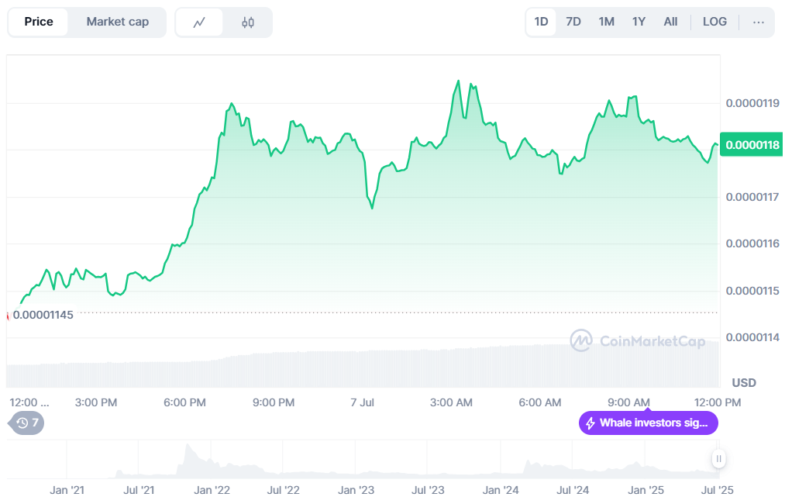785x497 pixels.
Task: Click the history clock badge showing 7
Action: pyautogui.click(x=27, y=423)
